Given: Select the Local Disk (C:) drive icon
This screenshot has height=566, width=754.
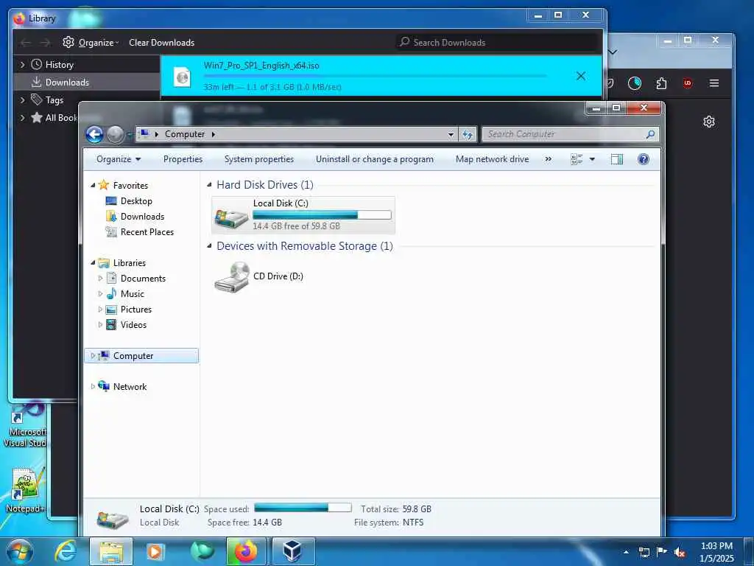Looking at the screenshot, I should pyautogui.click(x=231, y=218).
